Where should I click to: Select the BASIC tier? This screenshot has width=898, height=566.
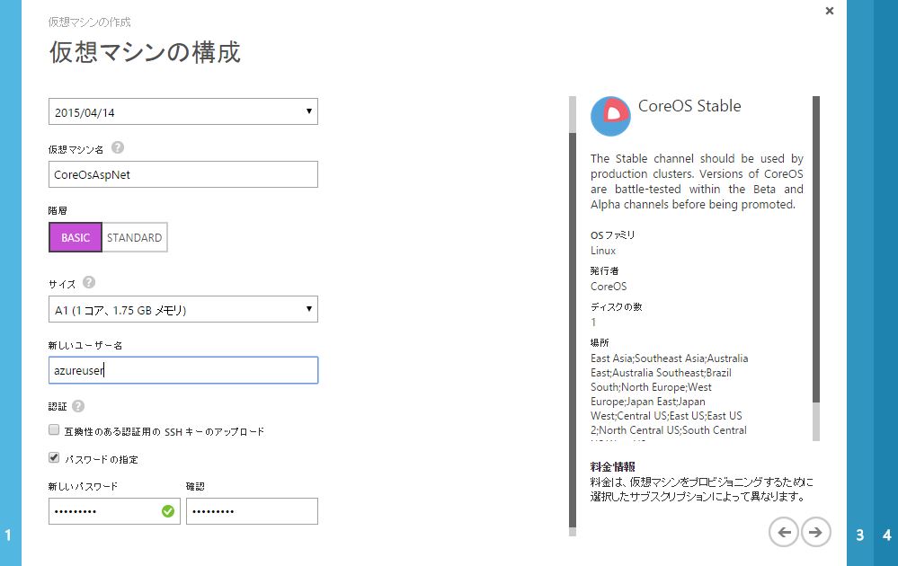(76, 237)
